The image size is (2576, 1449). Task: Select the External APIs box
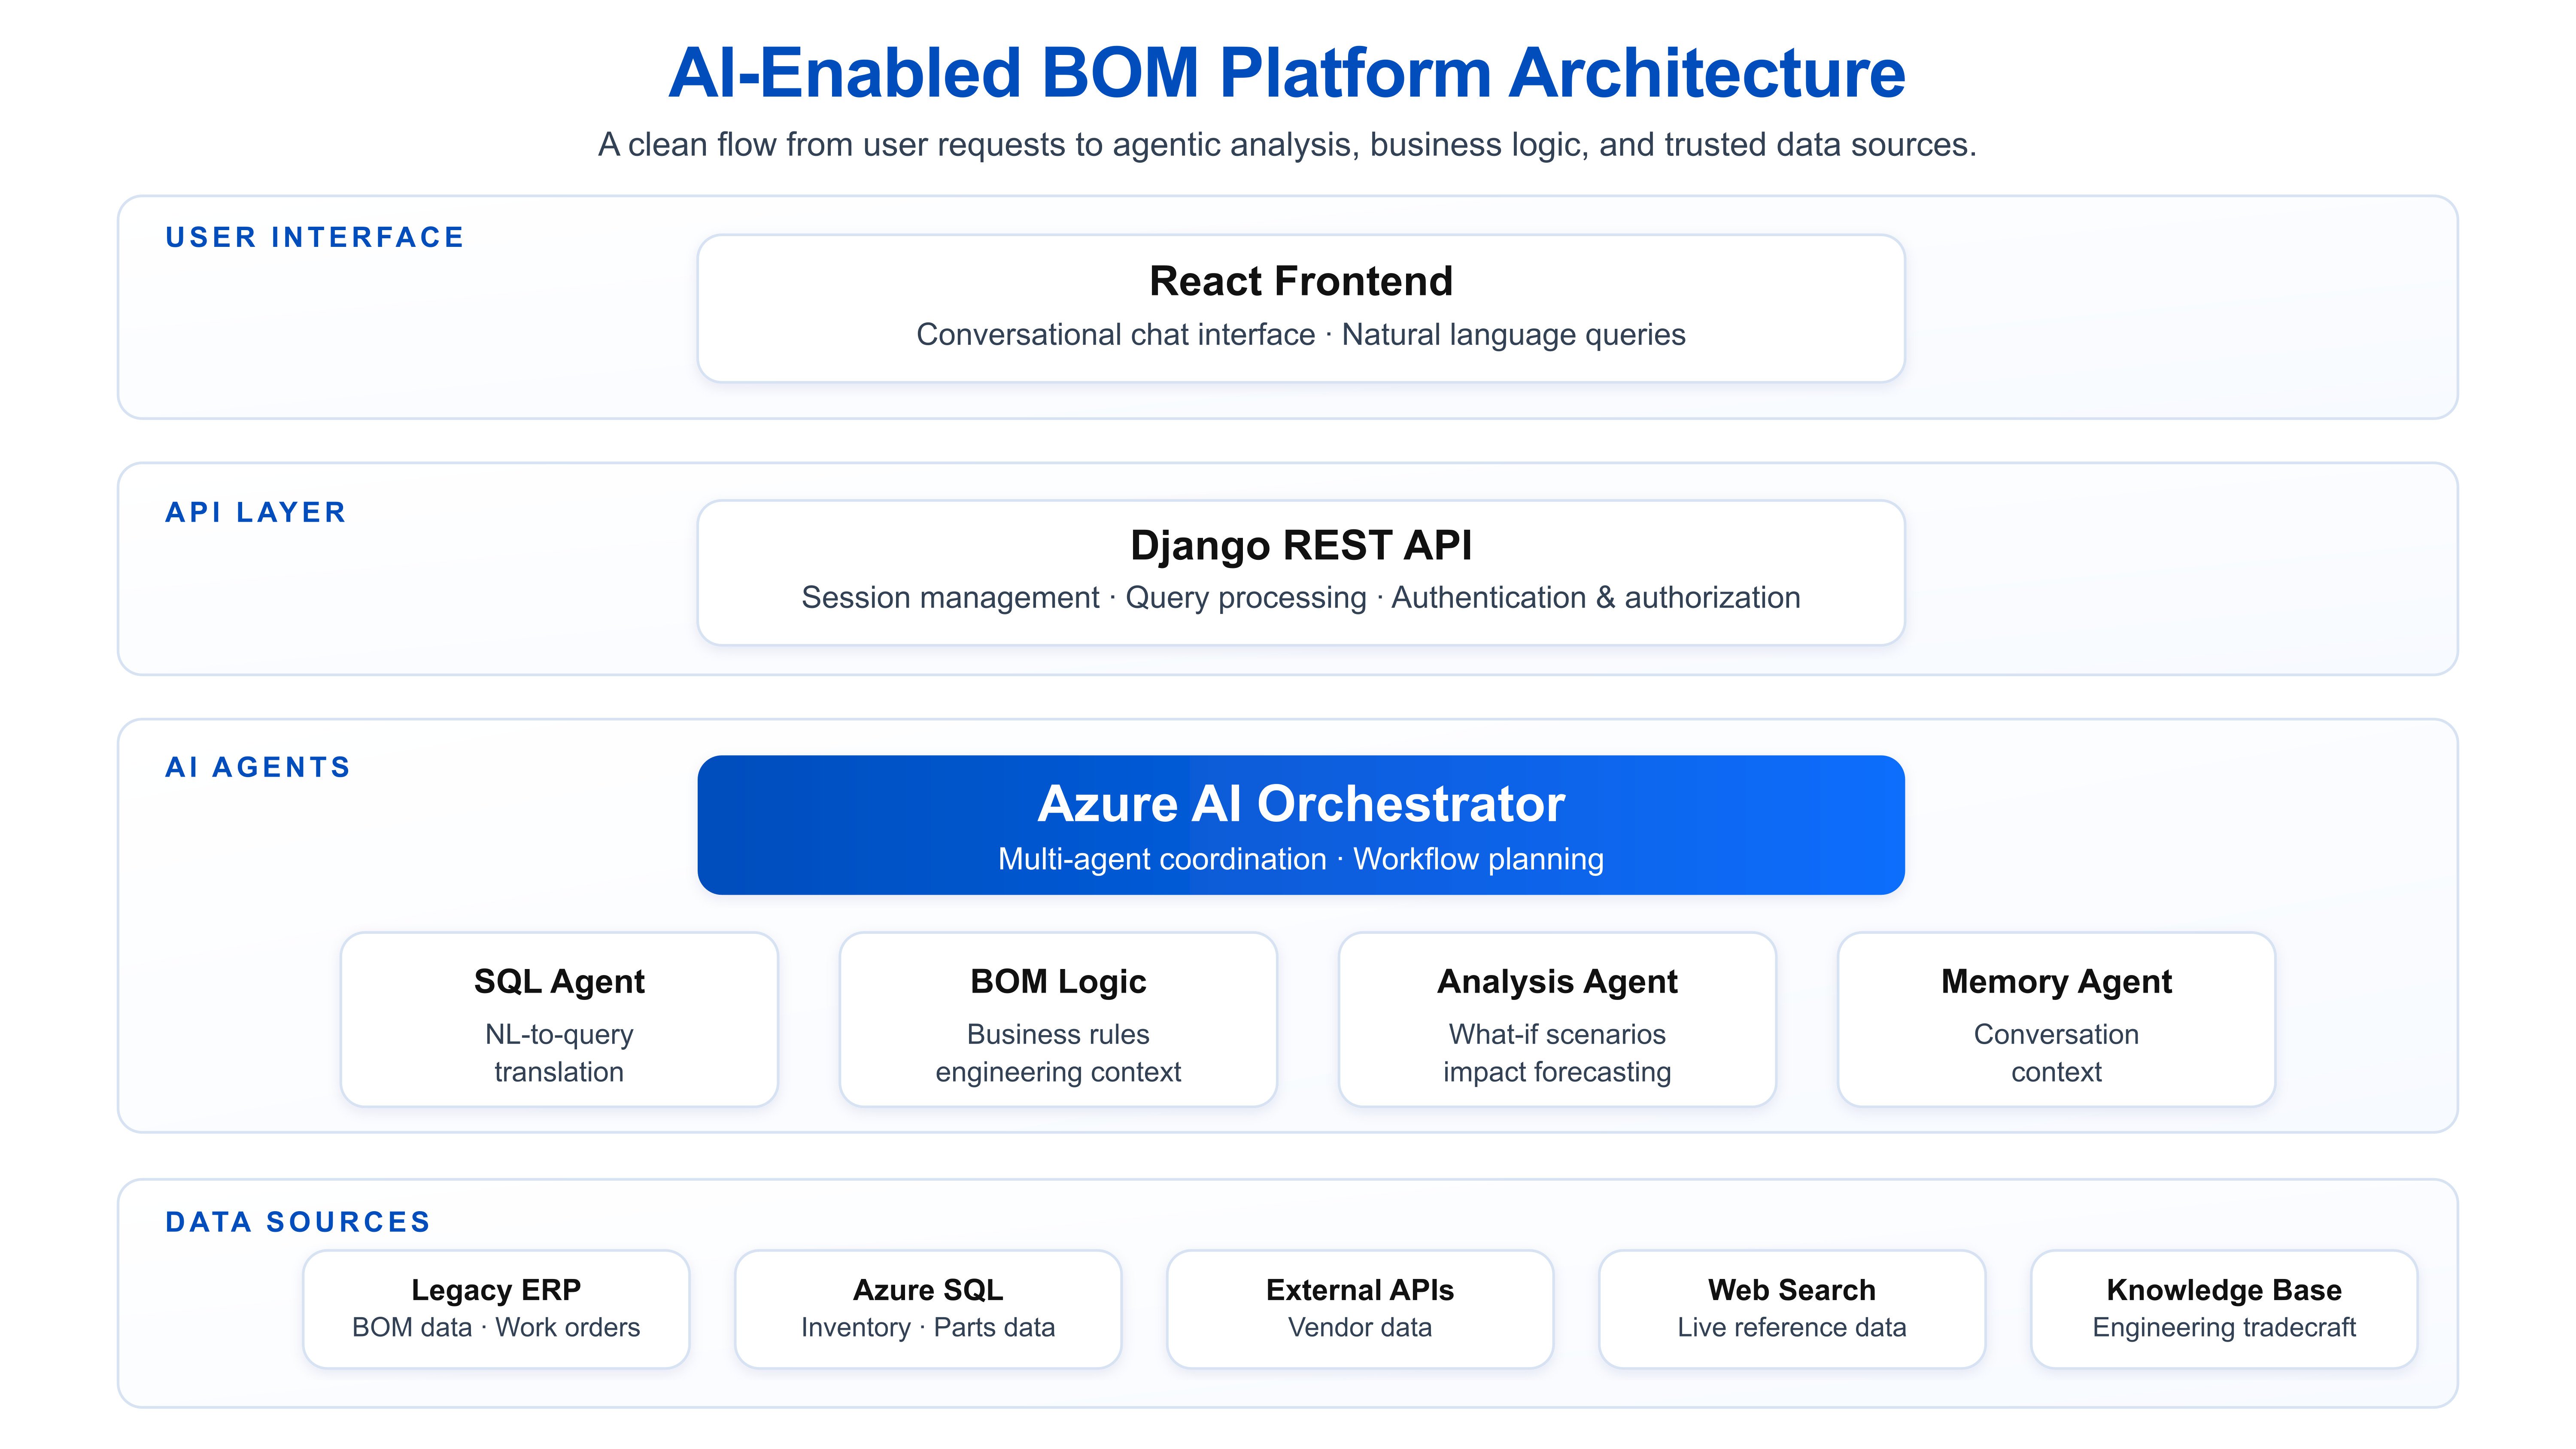coord(1360,1309)
